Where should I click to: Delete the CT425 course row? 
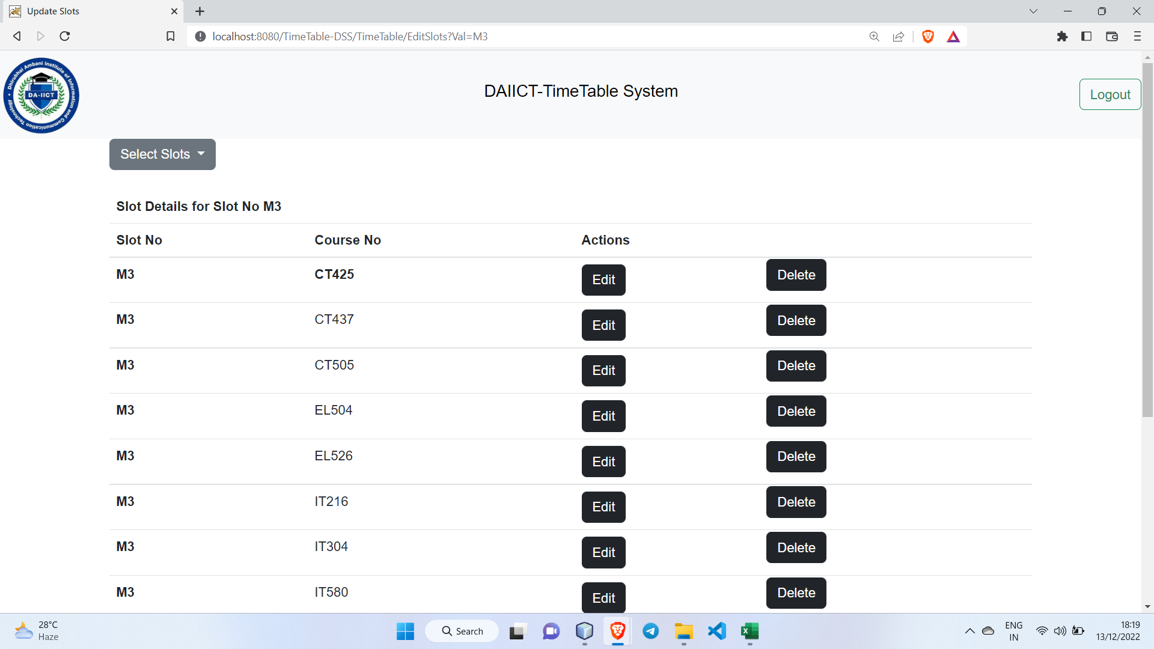(796, 275)
